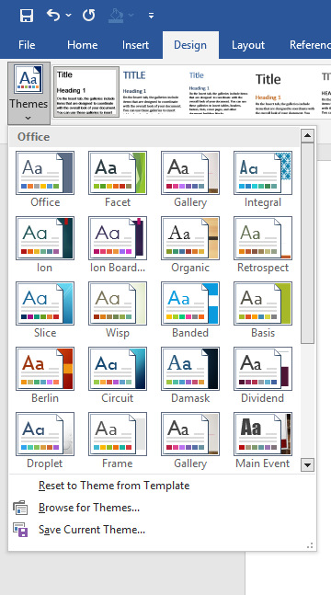Select the Slice theme
Image resolution: width=331 pixels, height=595 pixels.
45,310
